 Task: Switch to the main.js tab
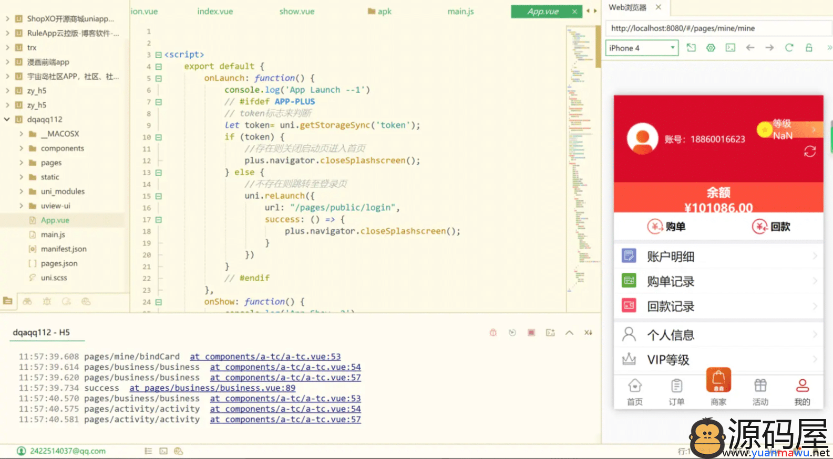click(460, 11)
